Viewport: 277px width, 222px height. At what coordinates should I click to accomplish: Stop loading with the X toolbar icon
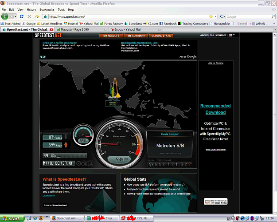click(29, 16)
